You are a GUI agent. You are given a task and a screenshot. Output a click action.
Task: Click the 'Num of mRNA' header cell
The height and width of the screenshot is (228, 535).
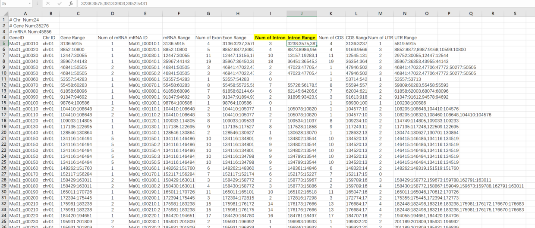(112, 37)
